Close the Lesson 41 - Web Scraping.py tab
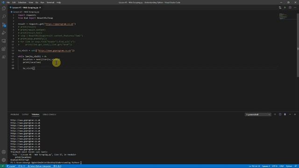This screenshot has width=299, height=168. (x=40, y=7)
